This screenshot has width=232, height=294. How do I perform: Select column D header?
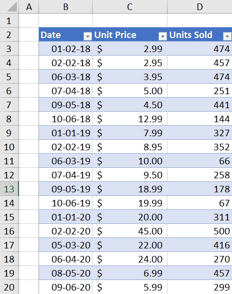click(199, 7)
